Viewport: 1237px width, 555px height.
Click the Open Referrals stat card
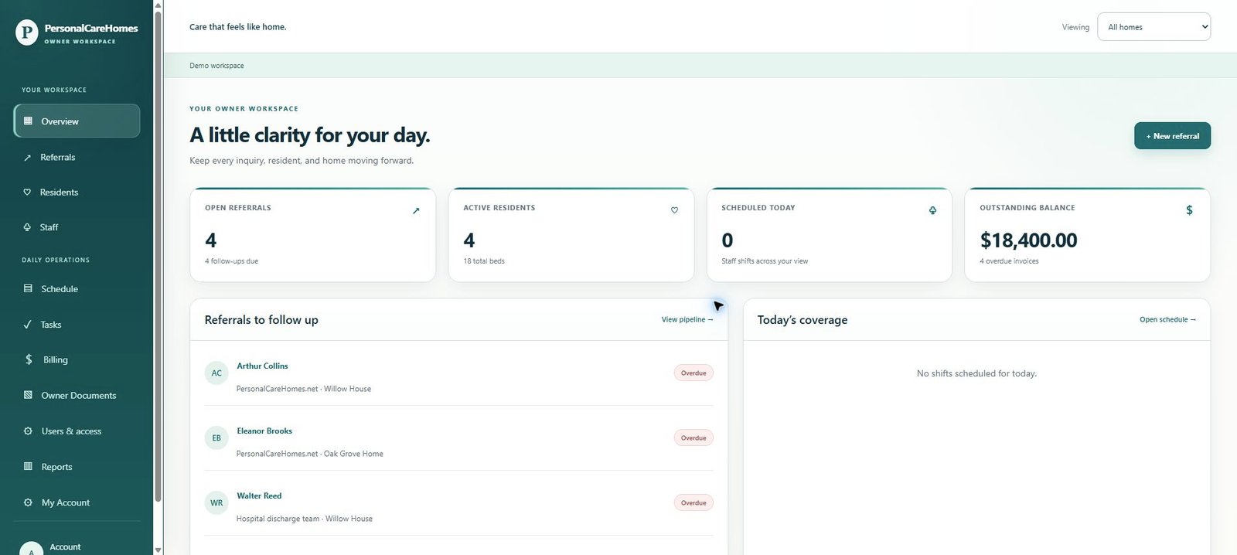312,234
